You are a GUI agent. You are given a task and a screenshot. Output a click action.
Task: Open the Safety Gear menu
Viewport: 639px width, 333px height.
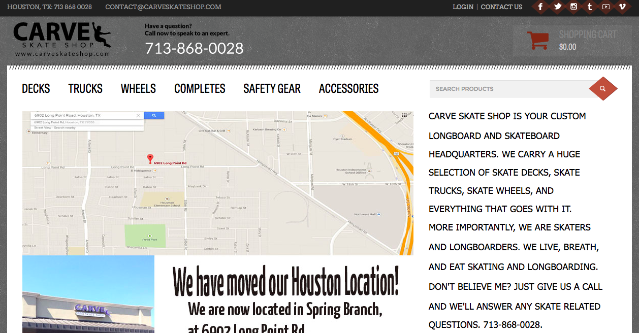click(x=272, y=89)
